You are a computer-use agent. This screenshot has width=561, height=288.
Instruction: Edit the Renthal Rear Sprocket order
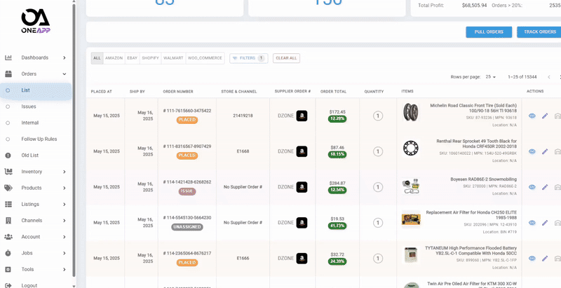pos(545,151)
